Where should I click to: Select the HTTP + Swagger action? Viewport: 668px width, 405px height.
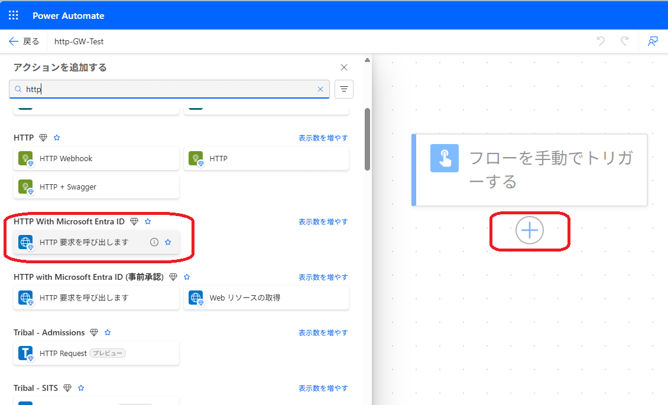pos(96,187)
